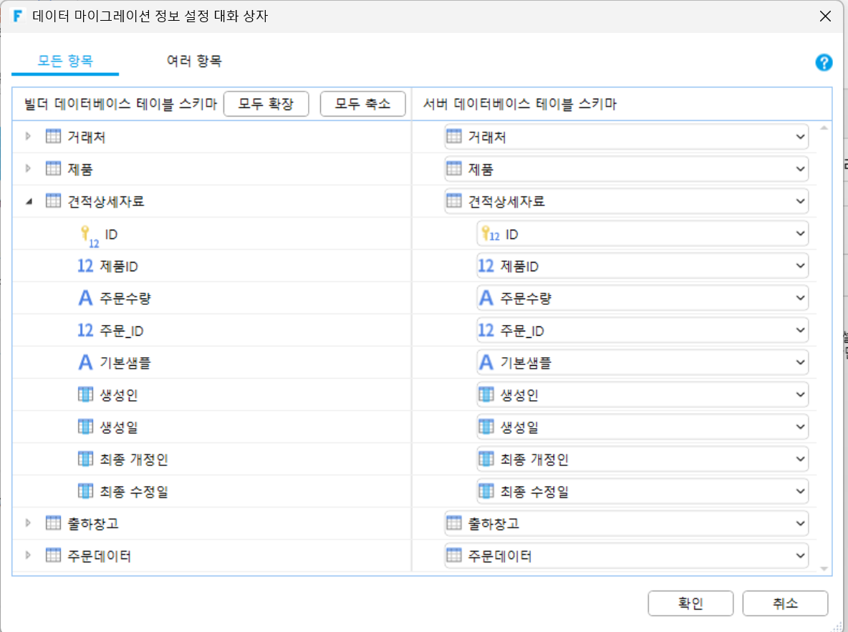The width and height of the screenshot is (848, 632).
Task: Click the table icon beside builder 출하창고
Action: (x=53, y=522)
